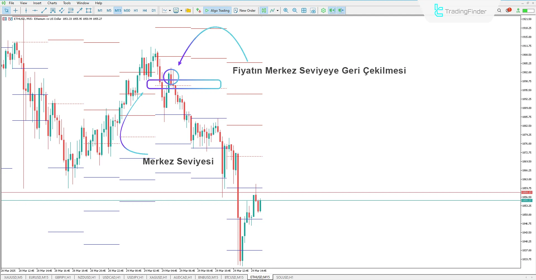The image size is (536, 280).
Task: Switch to the GBPJPY,H1 chart tab
Action: pos(63,277)
